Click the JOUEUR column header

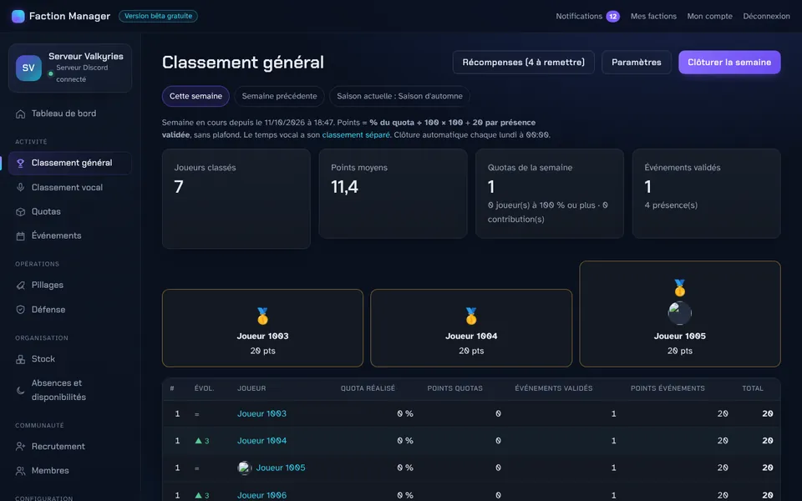tap(251, 388)
